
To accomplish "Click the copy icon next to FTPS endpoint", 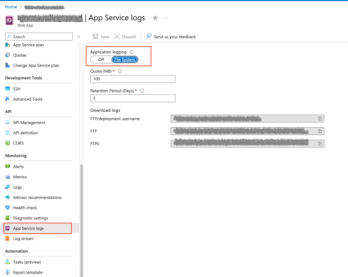I will pos(320,144).
